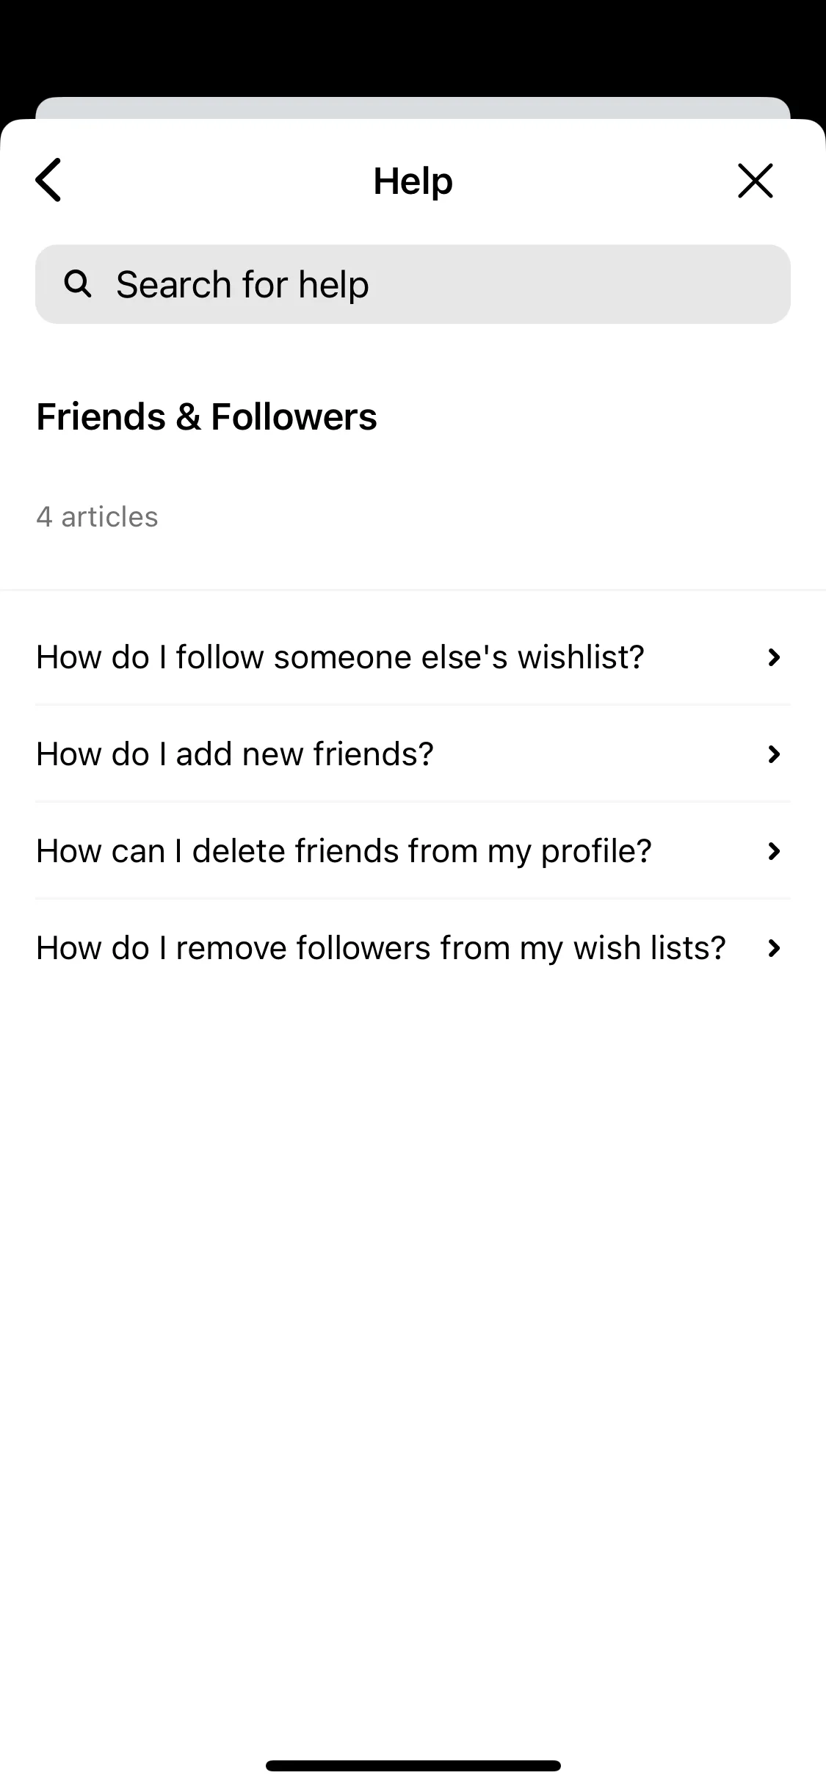The width and height of the screenshot is (826, 1789).
Task: Tap the empty white area below the article list
Action: pos(413,1359)
